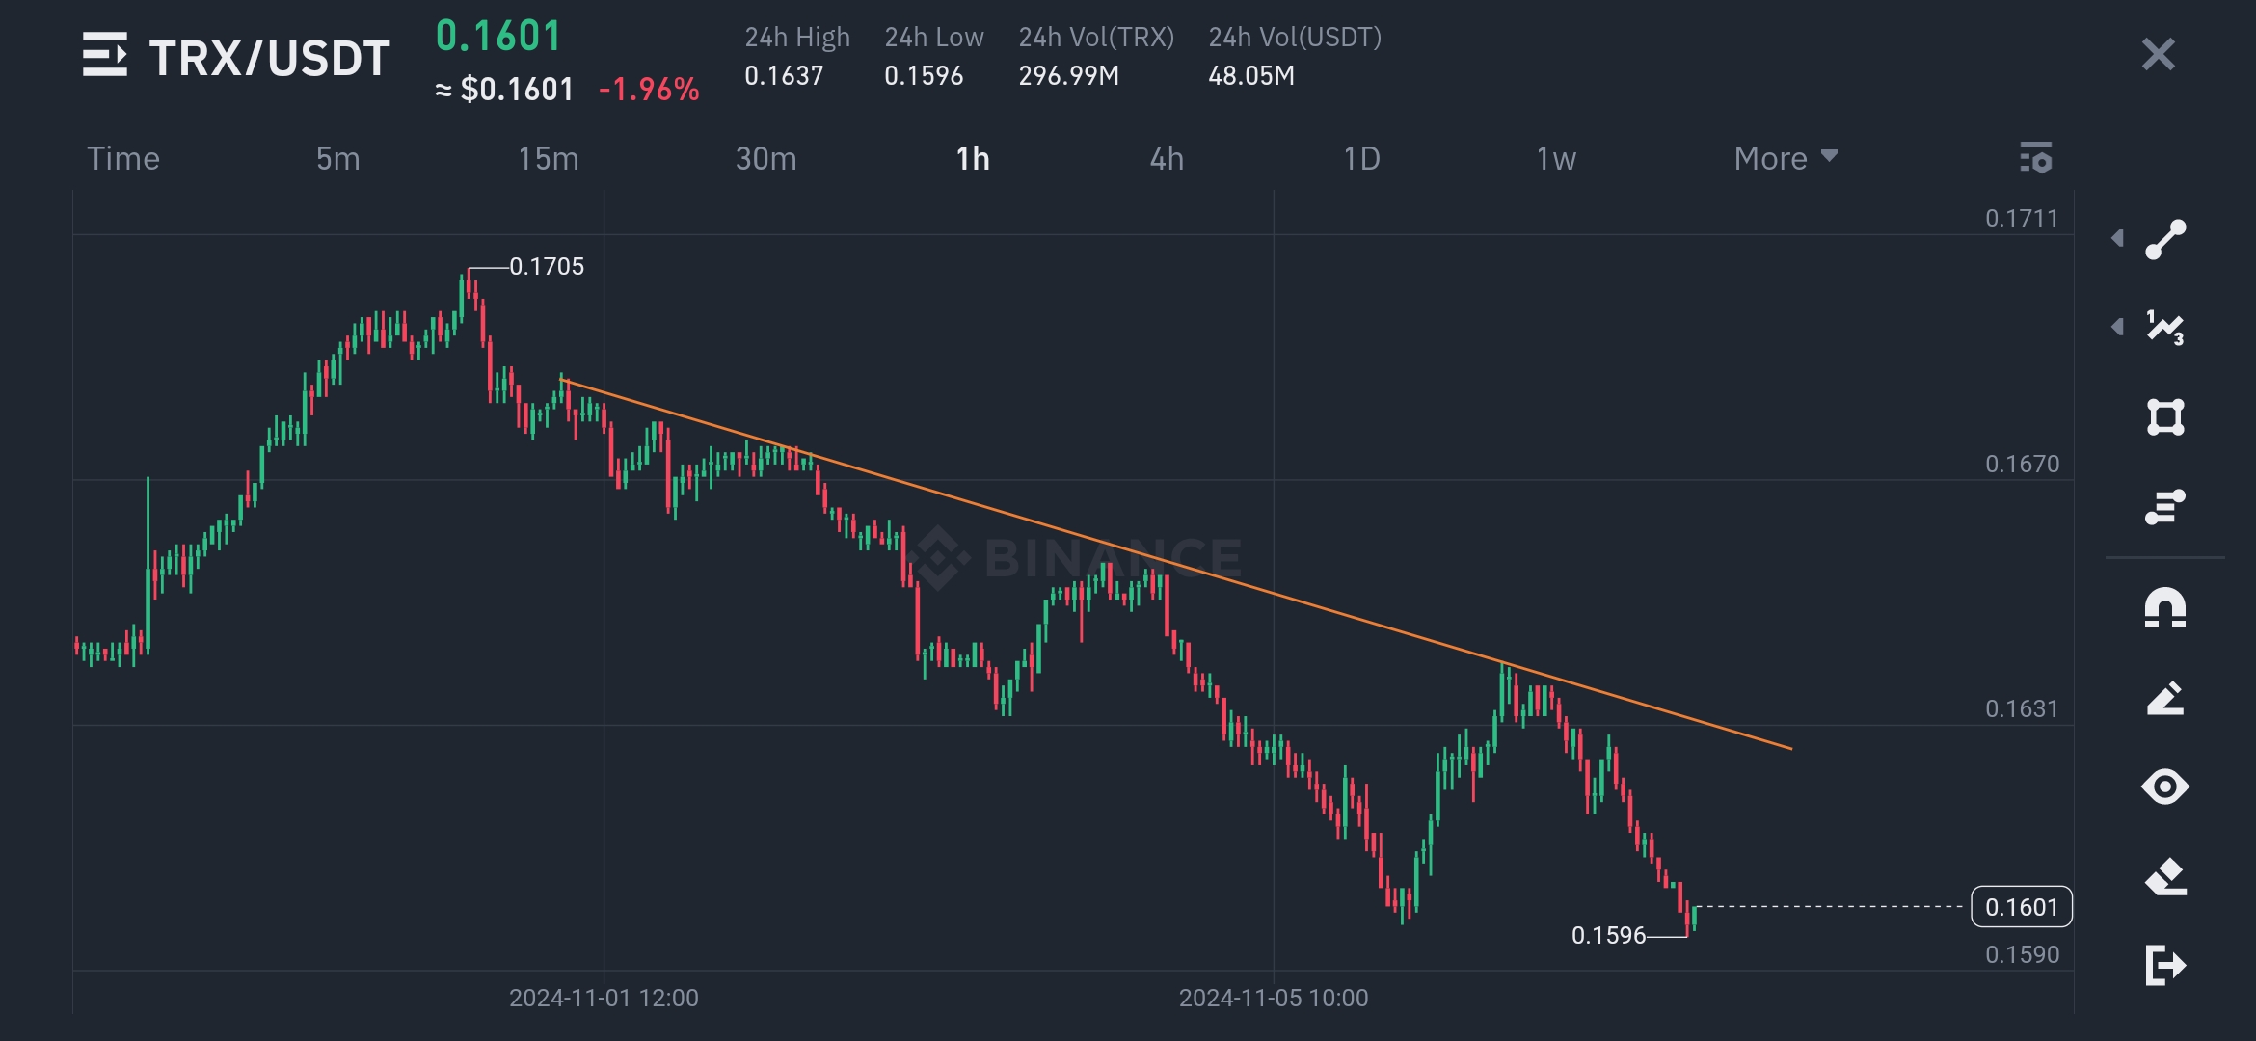Viewport: 2256px width, 1041px height.
Task: Activate the pencil edit drawing tool
Action: [x=2165, y=698]
